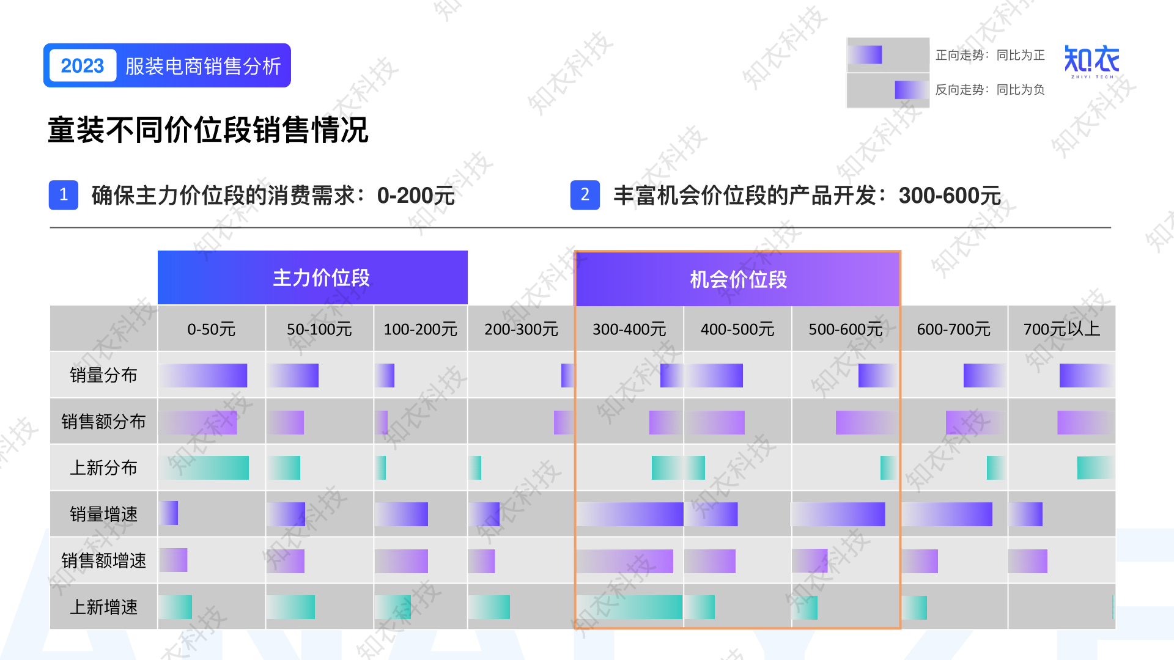
Task: Click the 400-500元 column header
Action: [x=737, y=329]
